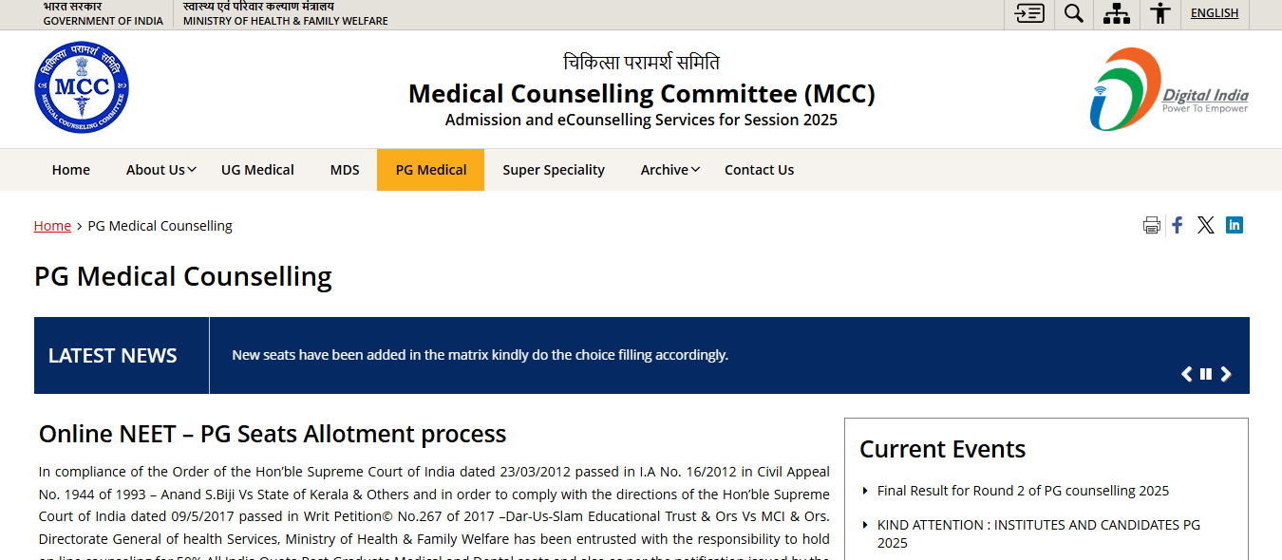Click the MCC logo emblem

click(x=82, y=87)
